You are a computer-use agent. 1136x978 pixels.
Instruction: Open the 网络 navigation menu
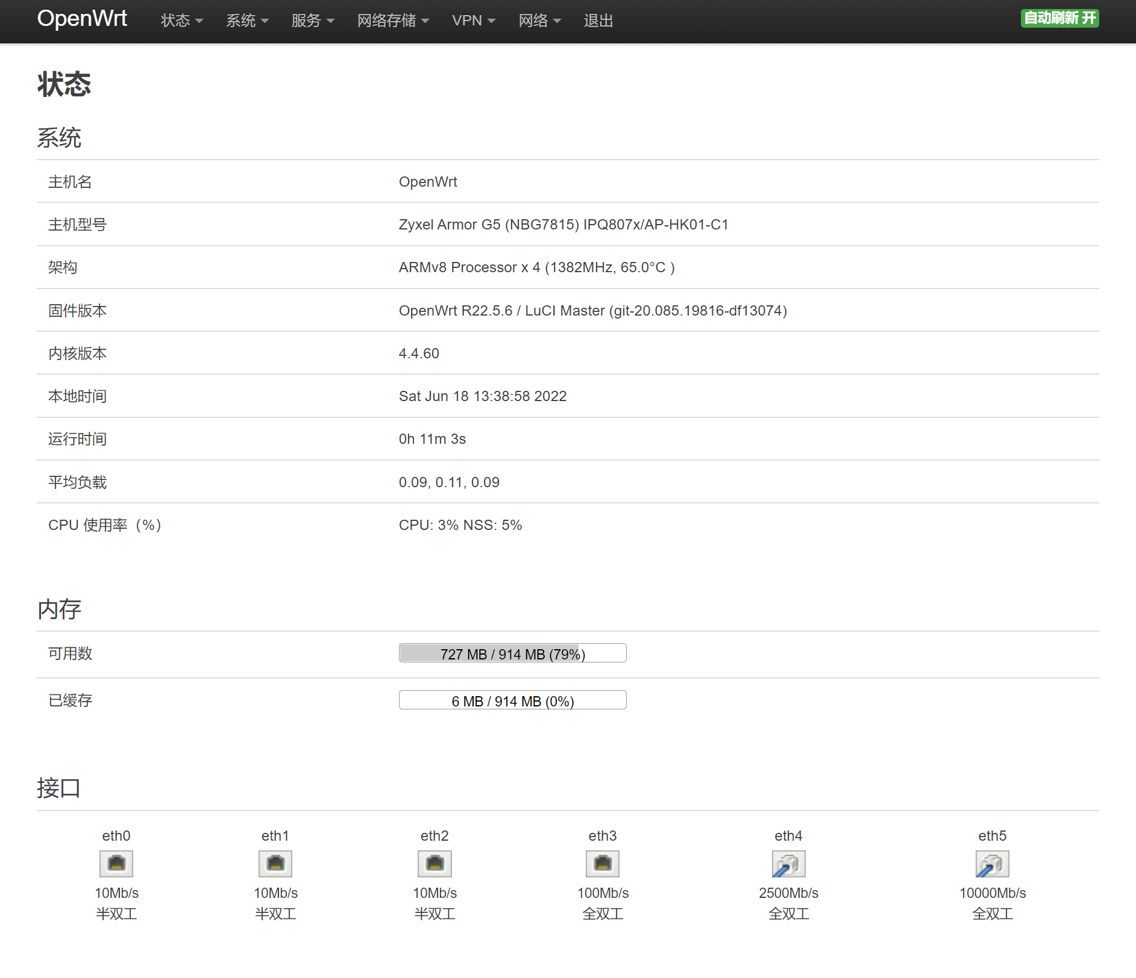point(539,20)
